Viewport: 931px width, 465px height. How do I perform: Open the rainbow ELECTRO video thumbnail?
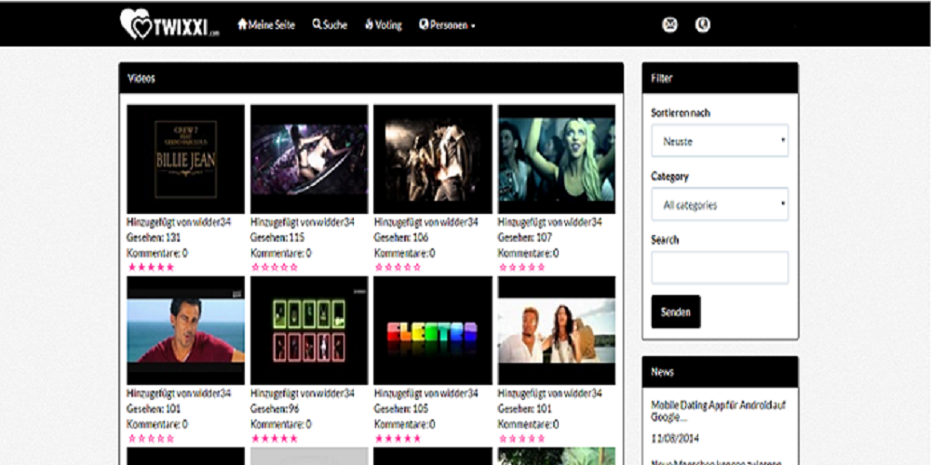click(x=433, y=330)
